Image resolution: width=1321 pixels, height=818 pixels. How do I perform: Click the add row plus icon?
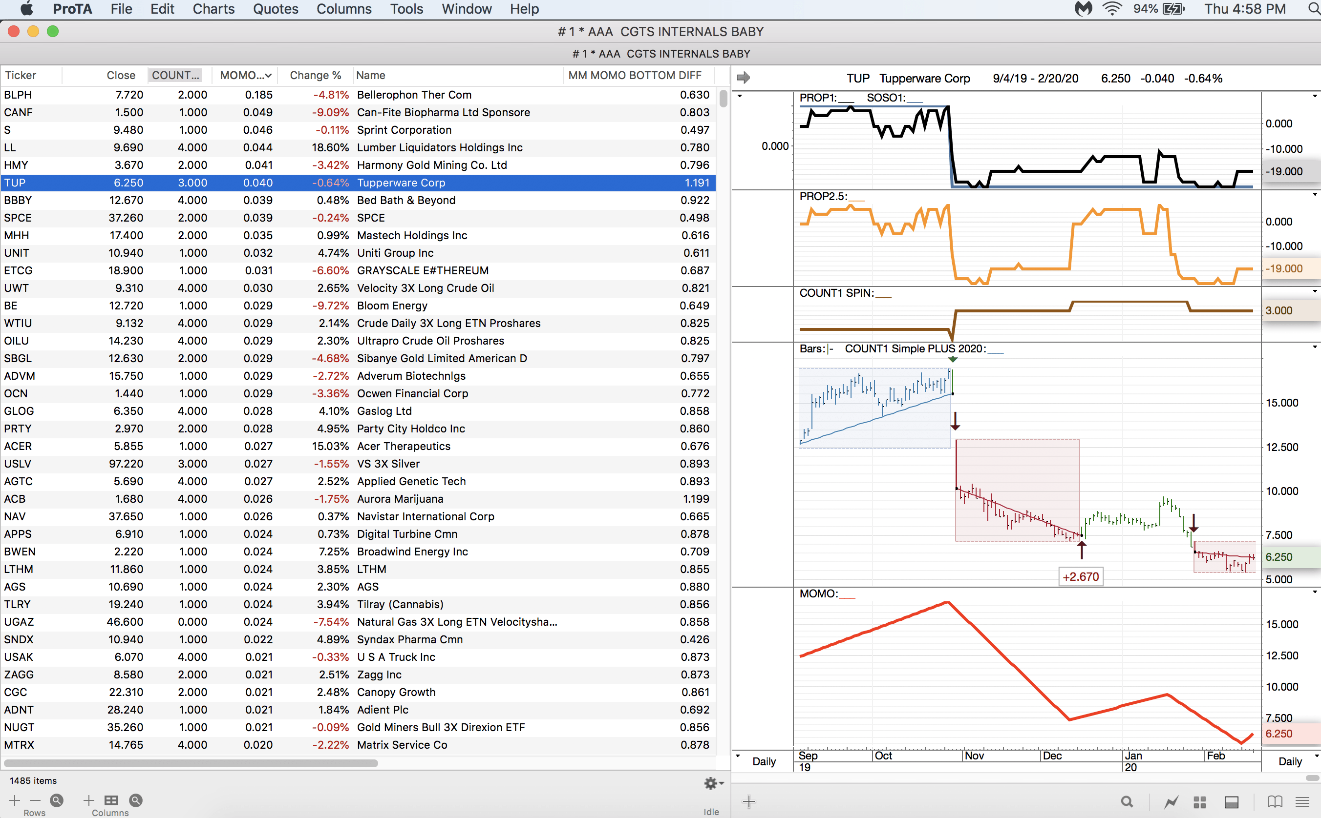point(15,800)
